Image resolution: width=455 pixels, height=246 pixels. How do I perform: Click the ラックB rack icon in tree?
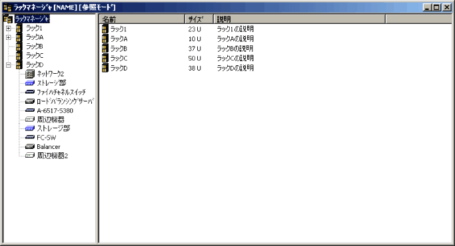(19, 47)
